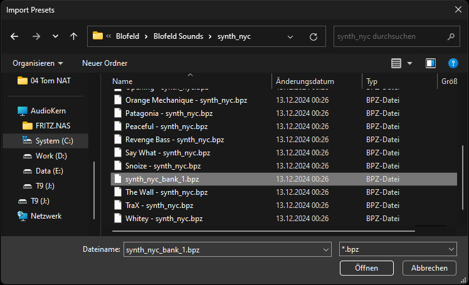The width and height of the screenshot is (469, 285).
Task: Go back with the left arrow
Action: (14, 36)
